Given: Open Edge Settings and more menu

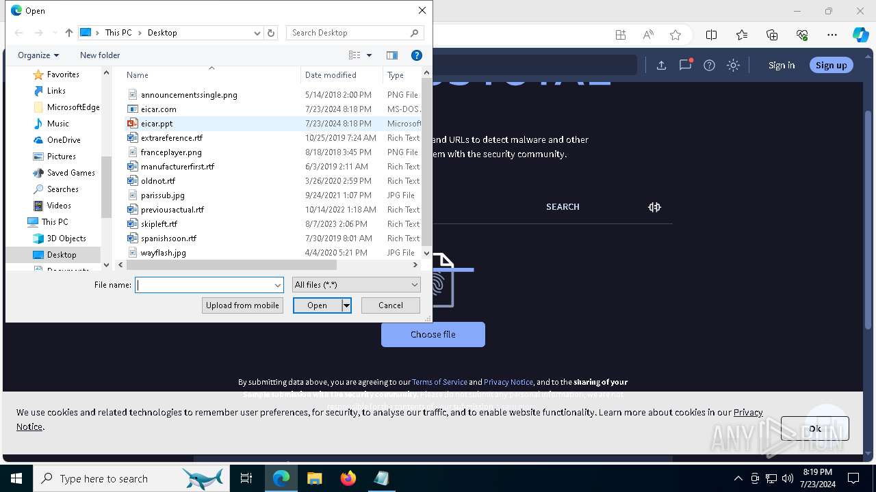Looking at the screenshot, I should tap(832, 36).
